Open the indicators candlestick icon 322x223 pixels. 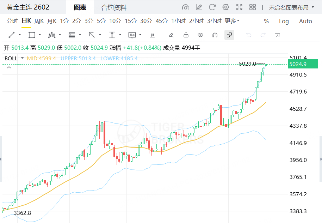[x=152, y=35]
